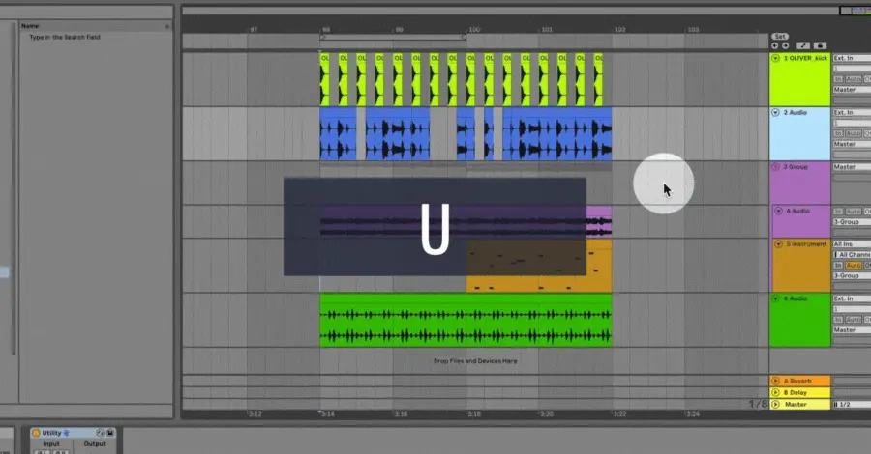Open Ext. In input dropdown on 2 Audio
This screenshot has height=454, width=871.
(x=852, y=112)
